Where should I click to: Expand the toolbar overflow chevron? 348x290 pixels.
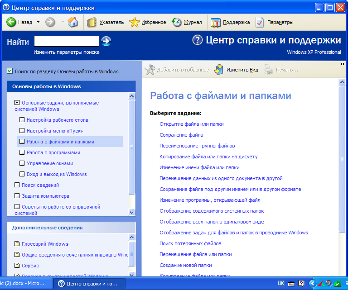click(342, 64)
